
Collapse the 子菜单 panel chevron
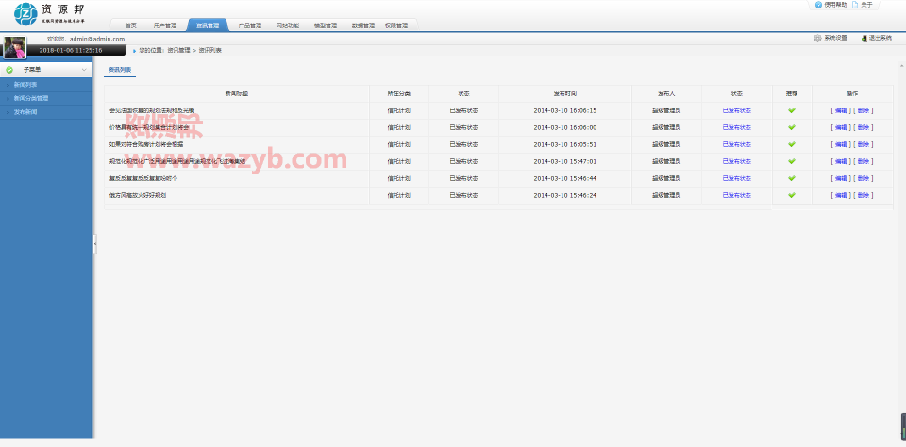(84, 70)
